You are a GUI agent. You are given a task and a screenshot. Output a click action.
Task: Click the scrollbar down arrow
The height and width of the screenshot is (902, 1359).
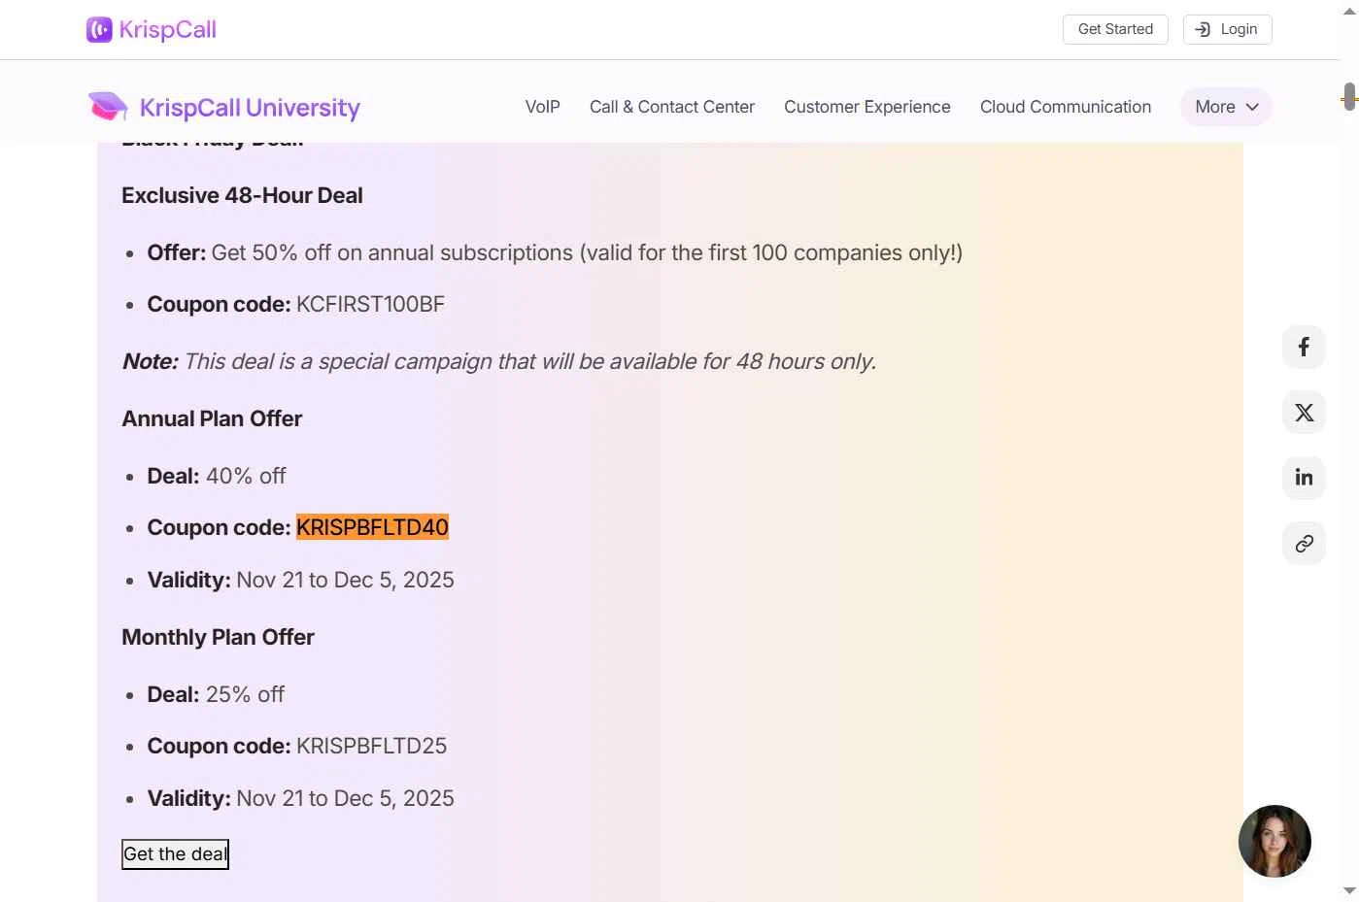coord(1349,890)
